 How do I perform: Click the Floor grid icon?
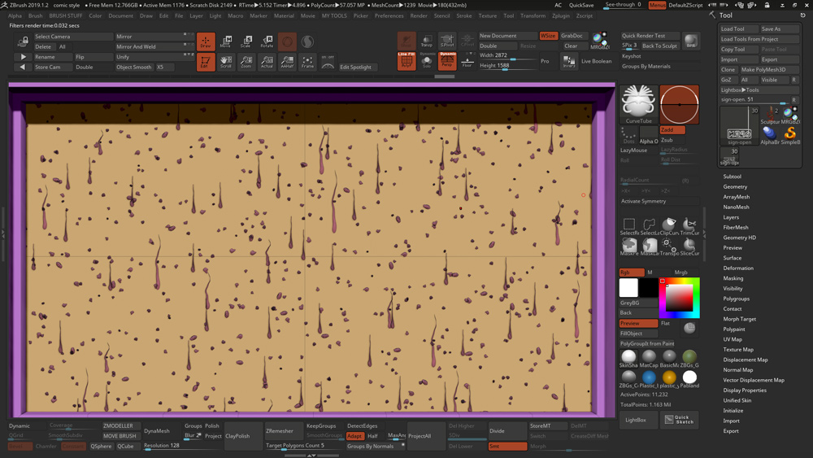pyautogui.click(x=467, y=61)
